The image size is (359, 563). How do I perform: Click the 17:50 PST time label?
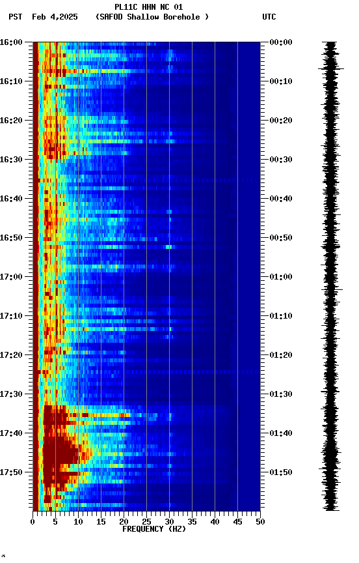click(11, 472)
